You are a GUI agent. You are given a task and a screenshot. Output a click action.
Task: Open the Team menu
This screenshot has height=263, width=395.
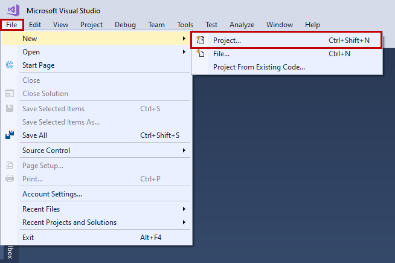(156, 25)
